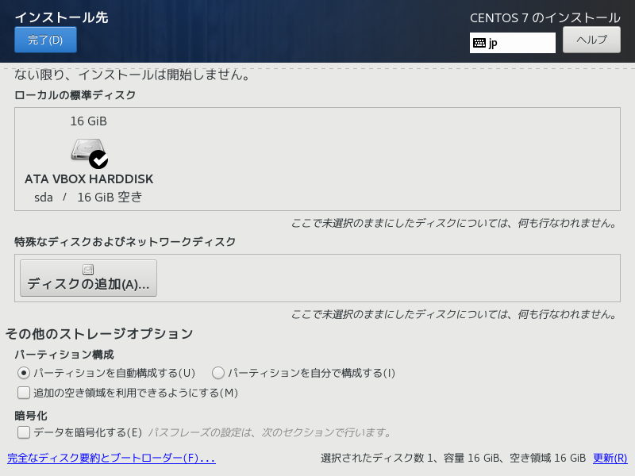635x476 pixels.
Task: Click the 'インストール先' page title
Action: (62, 17)
